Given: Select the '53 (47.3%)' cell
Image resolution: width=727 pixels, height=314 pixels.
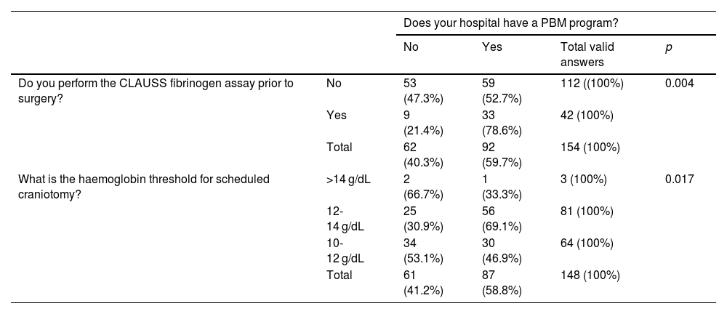Looking at the screenshot, I should pos(420,90).
